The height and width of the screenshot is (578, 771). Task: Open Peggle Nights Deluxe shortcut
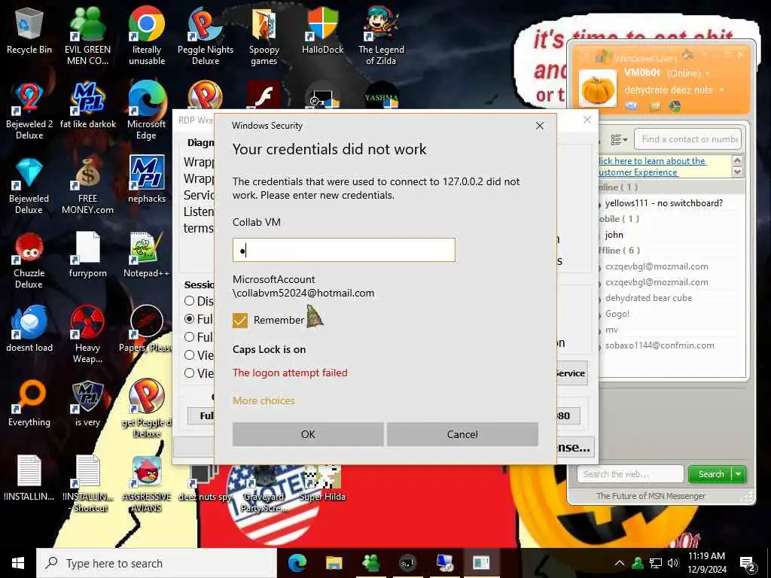(x=206, y=36)
